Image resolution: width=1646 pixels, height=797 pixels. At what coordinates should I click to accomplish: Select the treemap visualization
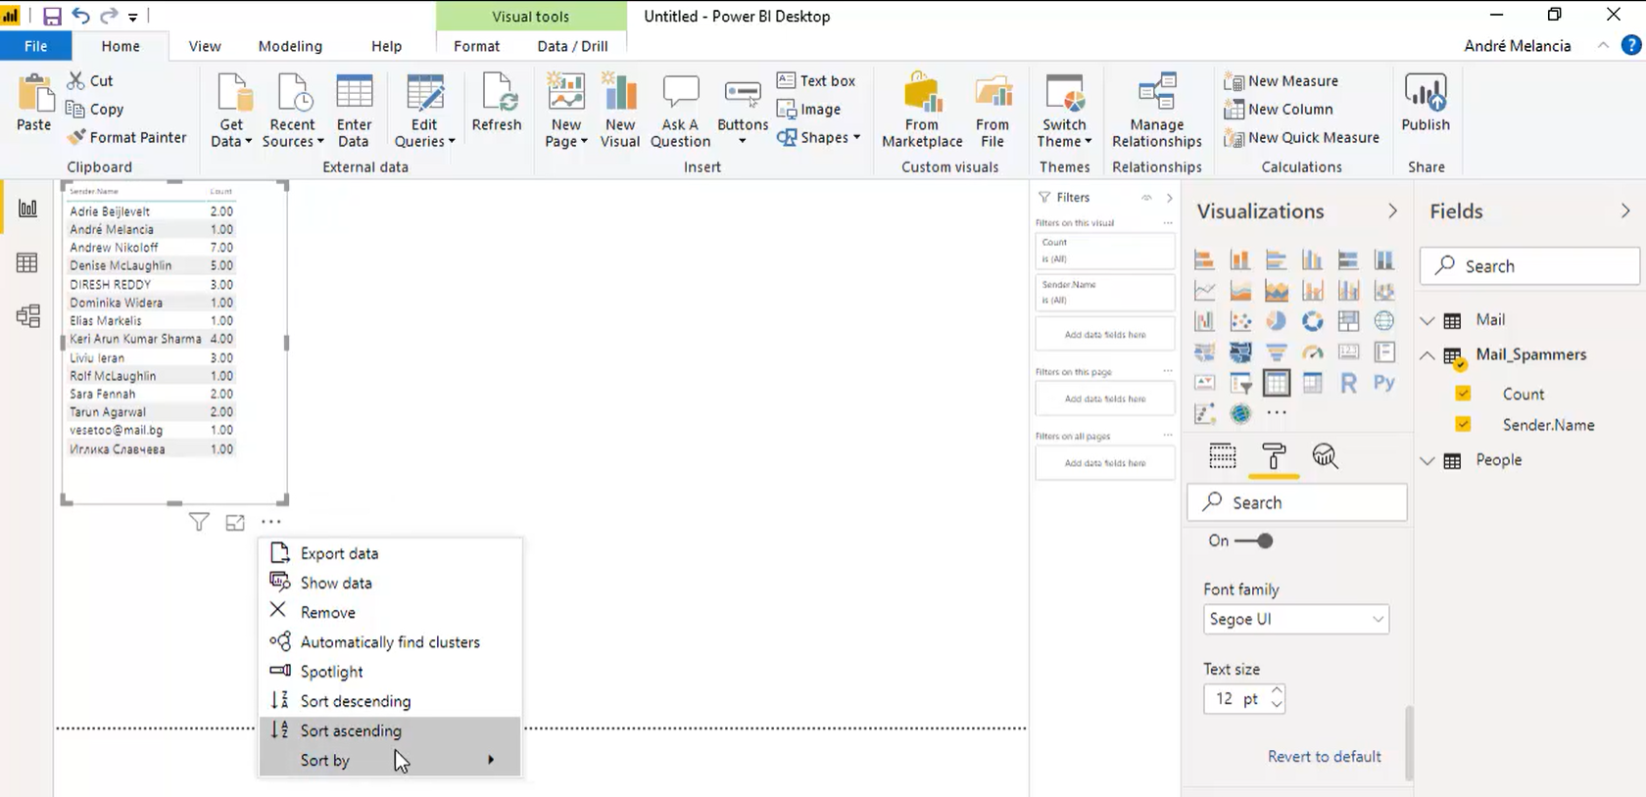coord(1348,321)
